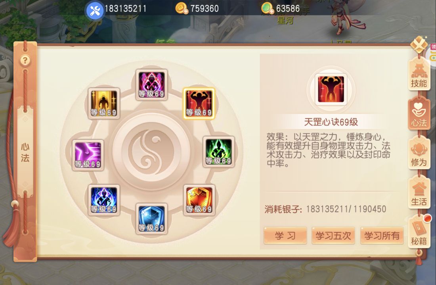Select the blue aura ninja skill icon
The height and width of the screenshot is (285, 436).
[104, 200]
